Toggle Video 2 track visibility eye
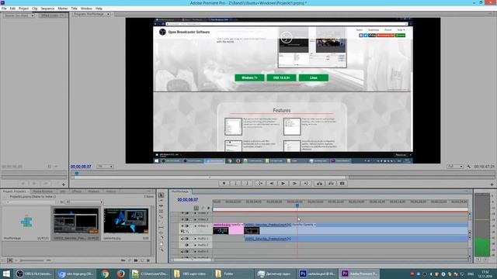497x279 pixels. (182, 219)
